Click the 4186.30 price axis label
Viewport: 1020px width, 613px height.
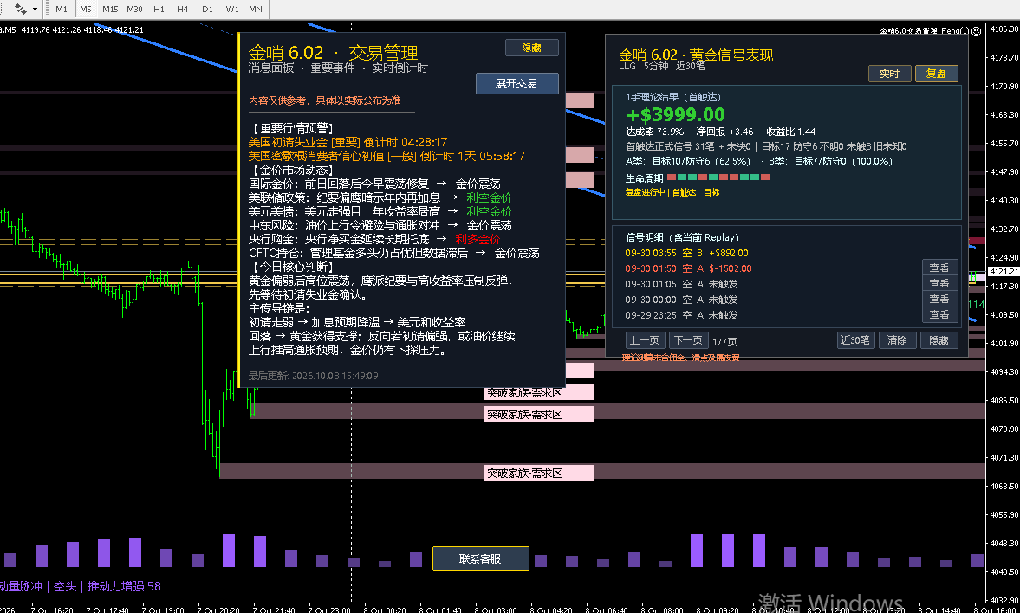click(x=1004, y=29)
